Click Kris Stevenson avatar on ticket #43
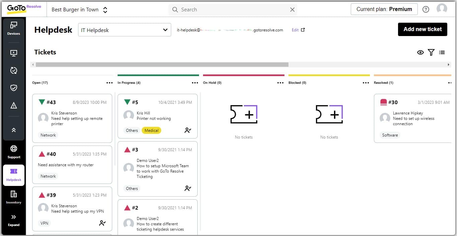Image resolution: width=457 pixels, height=236 pixels. click(43, 118)
